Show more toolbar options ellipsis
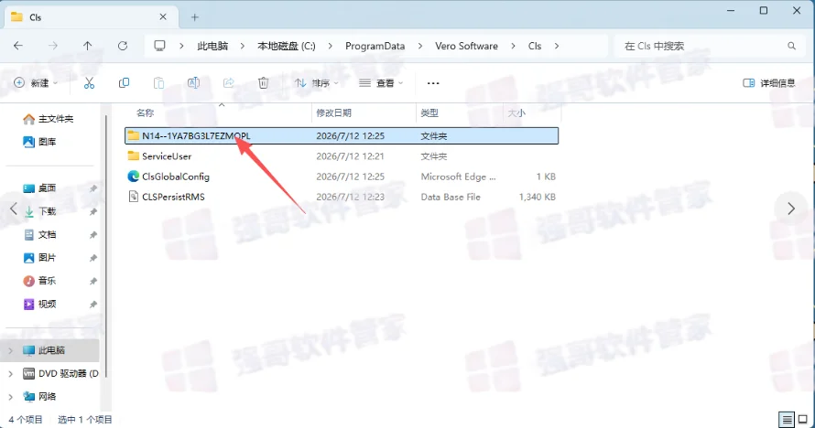Image resolution: width=815 pixels, height=428 pixels. (433, 83)
